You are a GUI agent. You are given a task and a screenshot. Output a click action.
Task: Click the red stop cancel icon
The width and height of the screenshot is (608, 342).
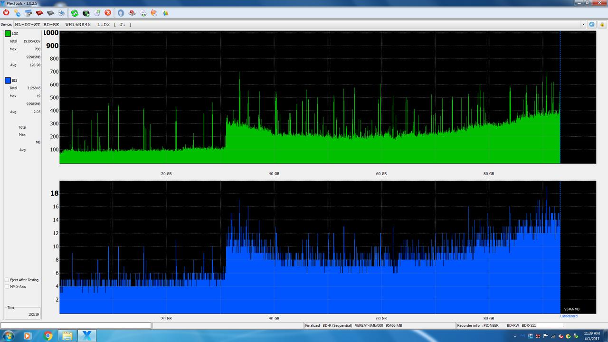coord(108,13)
